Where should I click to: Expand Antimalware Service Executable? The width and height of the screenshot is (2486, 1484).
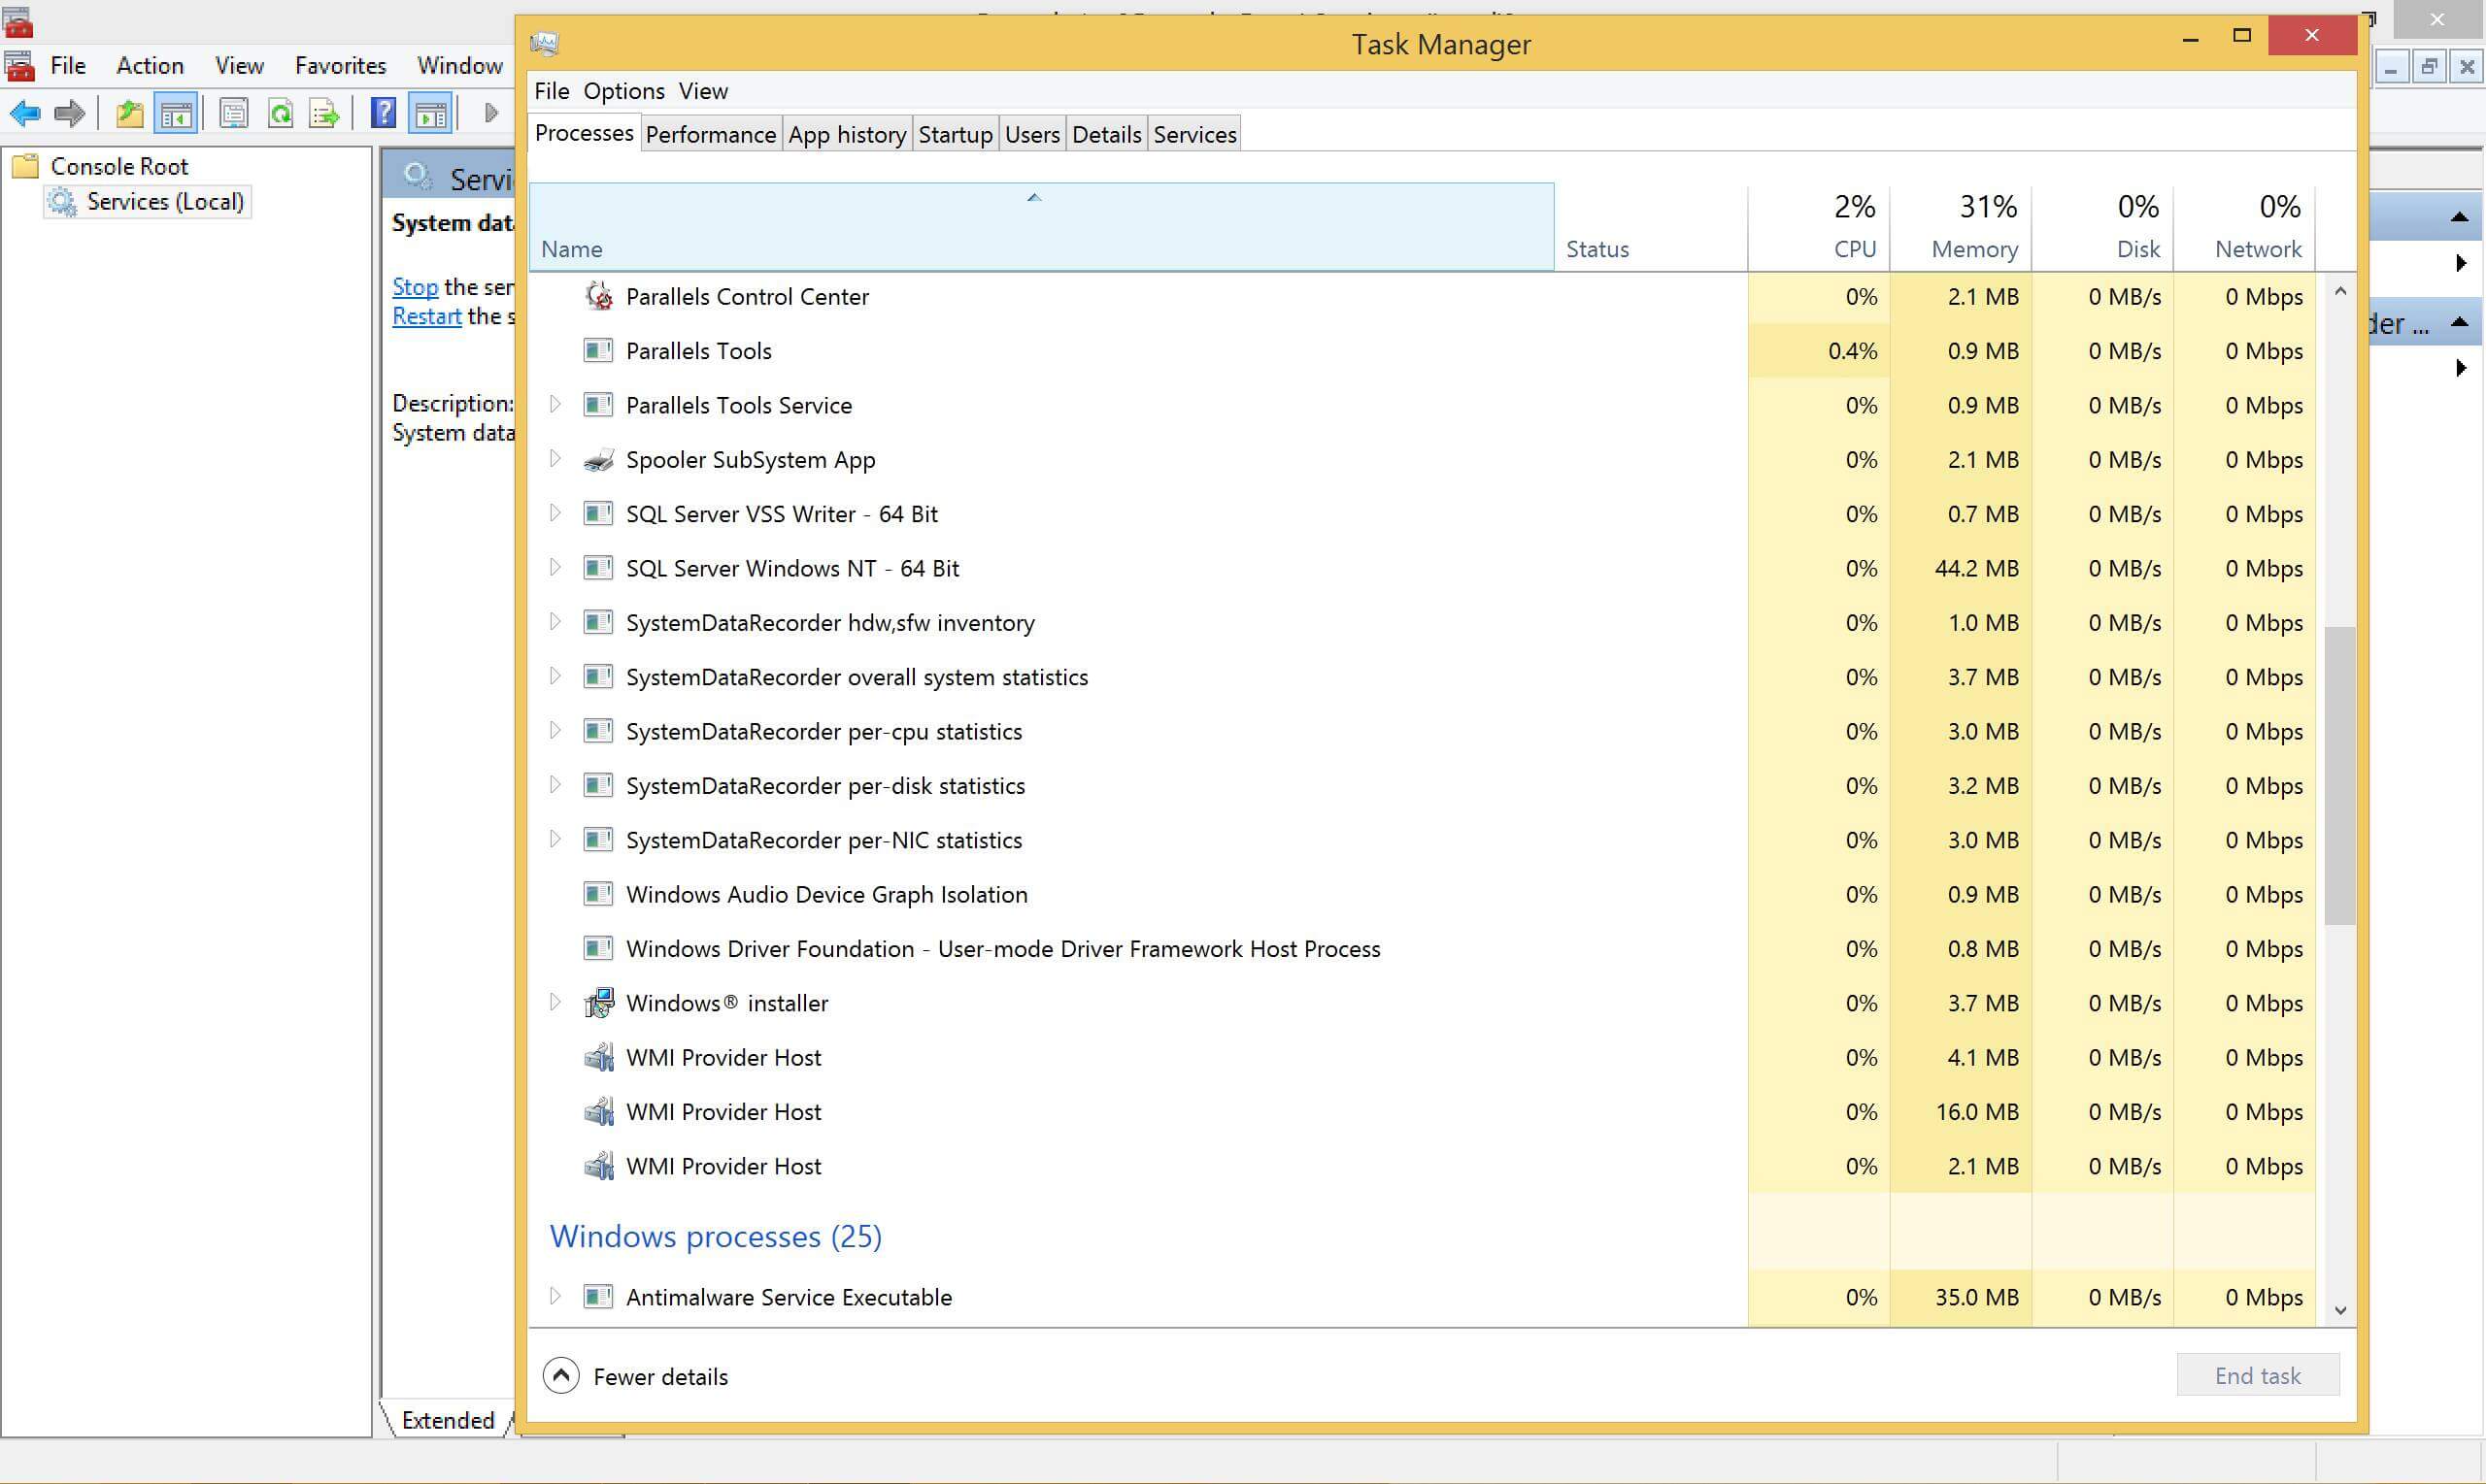tap(555, 1296)
